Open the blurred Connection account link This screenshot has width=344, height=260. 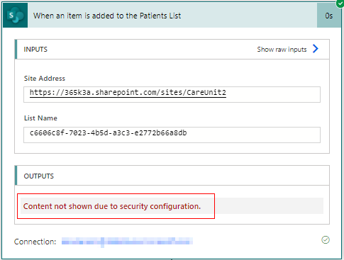127,242
